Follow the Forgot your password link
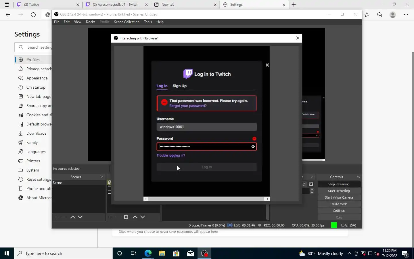Viewport: 414px width, 259px height. (188, 106)
